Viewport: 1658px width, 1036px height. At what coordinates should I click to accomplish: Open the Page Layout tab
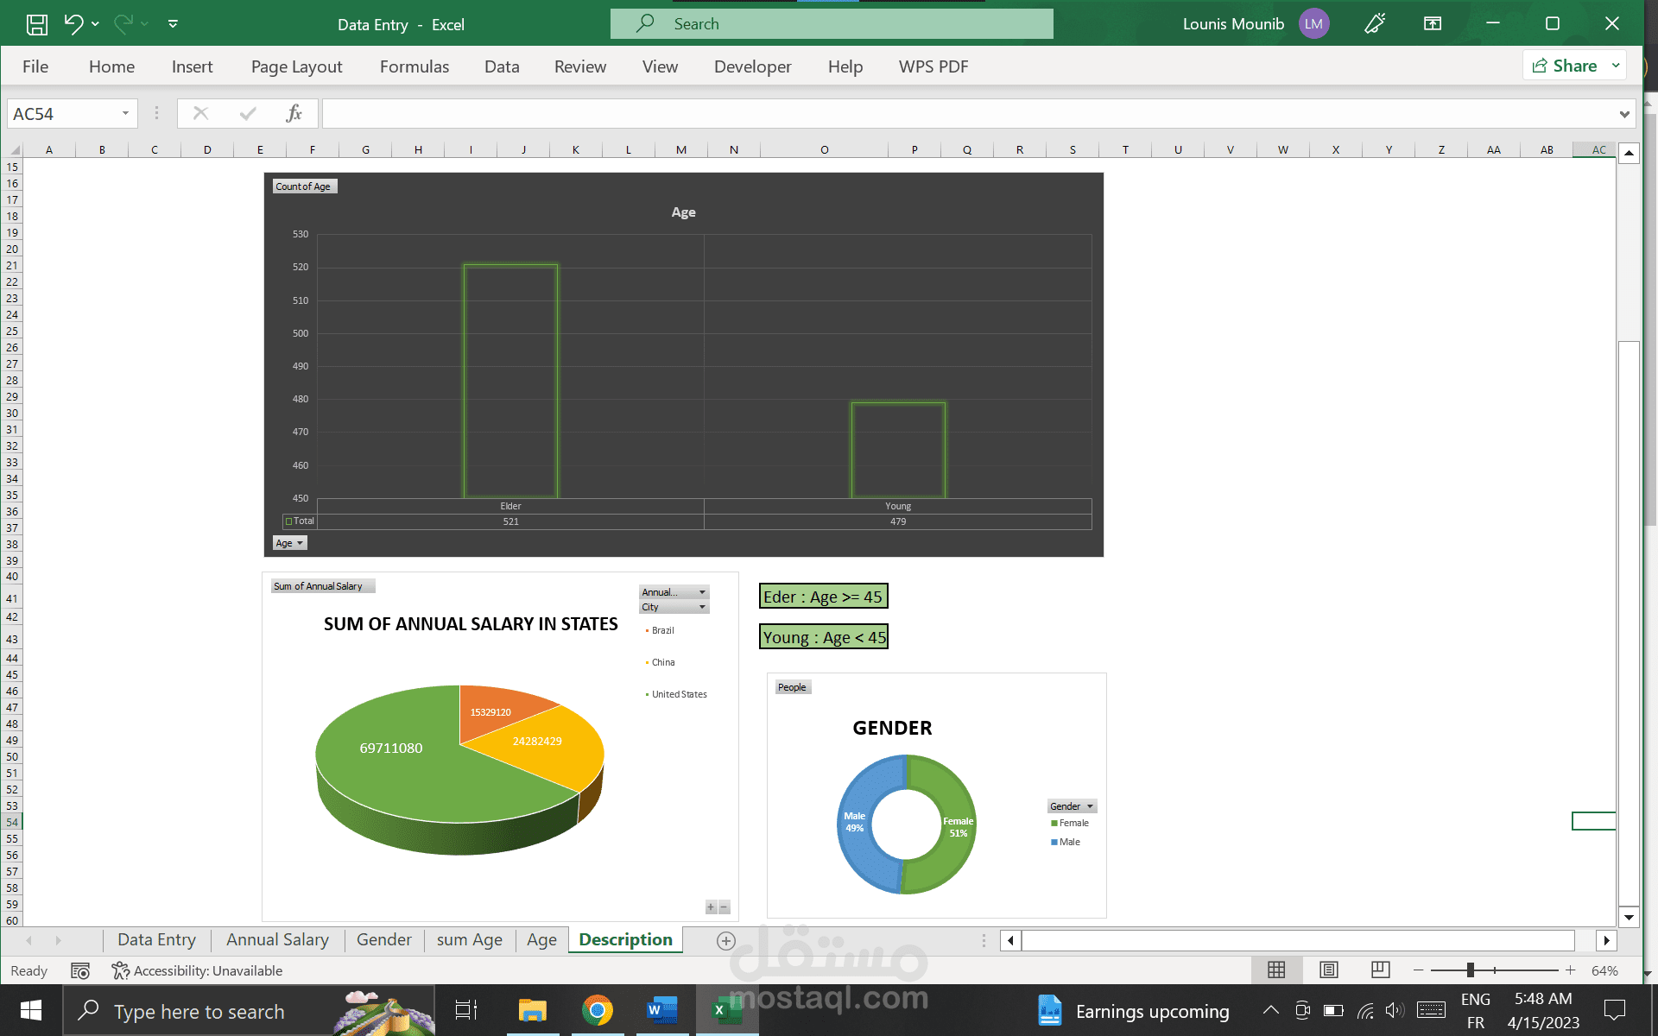pos(296,66)
